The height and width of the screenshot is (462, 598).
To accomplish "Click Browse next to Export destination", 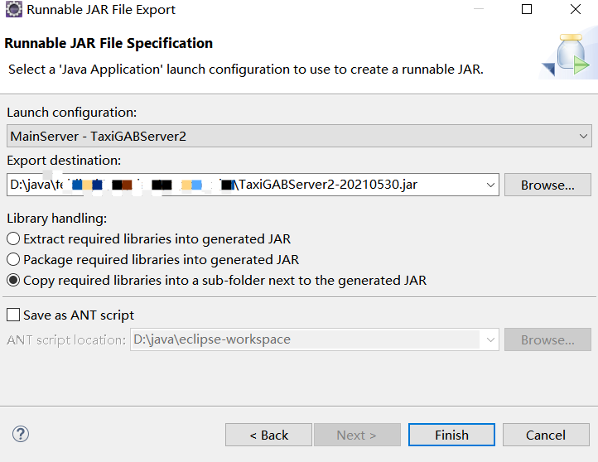I will (x=547, y=185).
